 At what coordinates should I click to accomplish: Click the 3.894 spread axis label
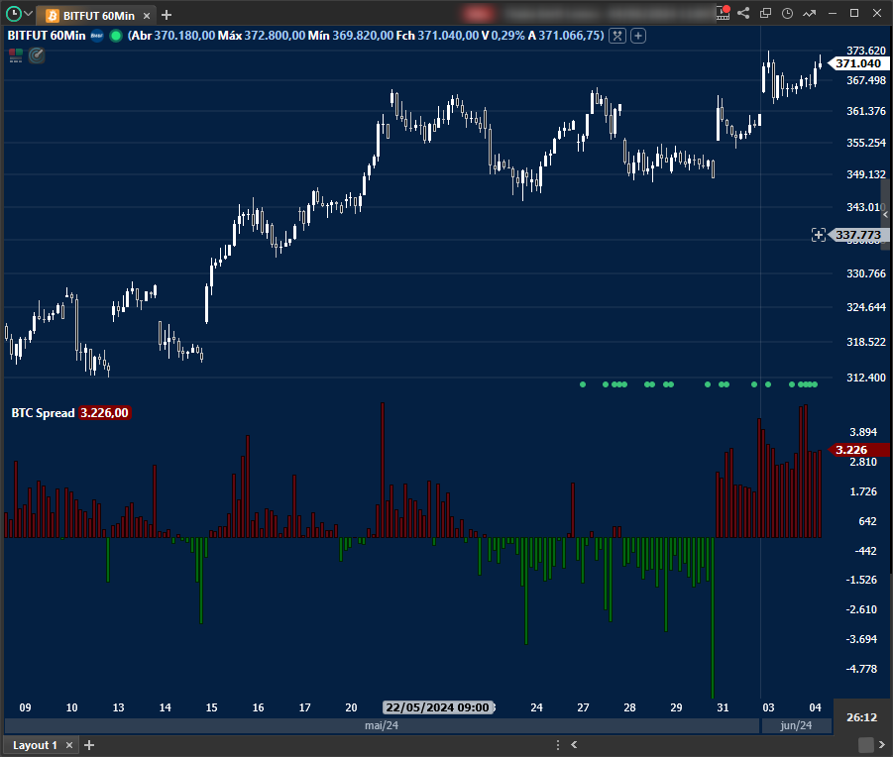[x=863, y=432]
